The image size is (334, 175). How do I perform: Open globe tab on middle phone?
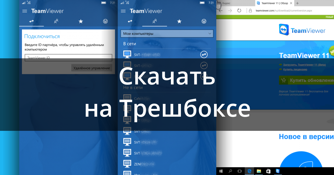click(204, 21)
